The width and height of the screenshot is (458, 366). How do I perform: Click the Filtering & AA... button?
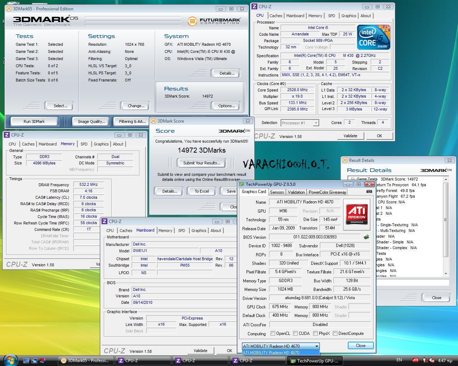coord(132,122)
